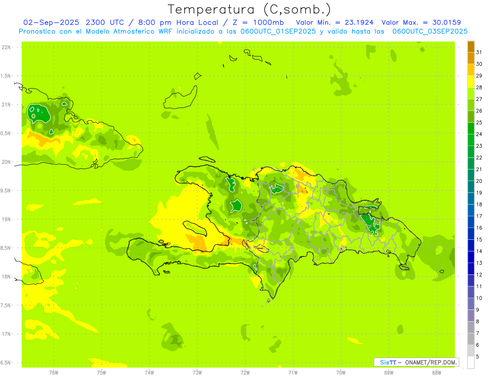The height and width of the screenshot is (378, 490).
Task: Click longitude axis label "68W"
Action: [x=437, y=372]
